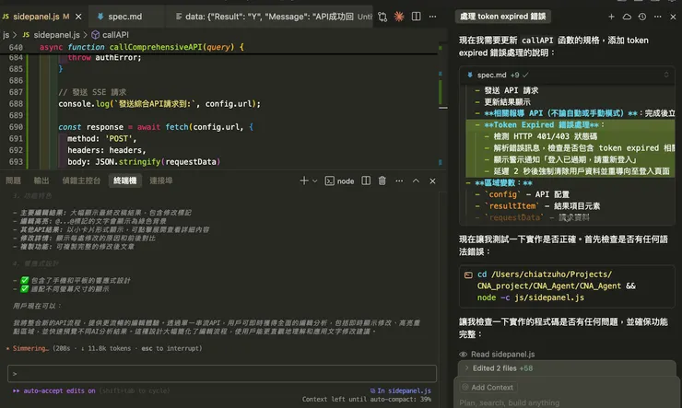Create a new terminal with plus icon
Screen dimensions: 682x408
304,181
